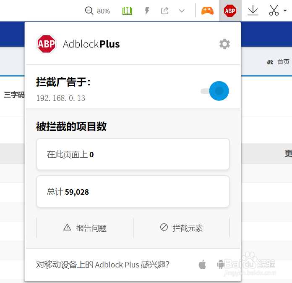Open Adblock Plus settings gear

coord(224,44)
